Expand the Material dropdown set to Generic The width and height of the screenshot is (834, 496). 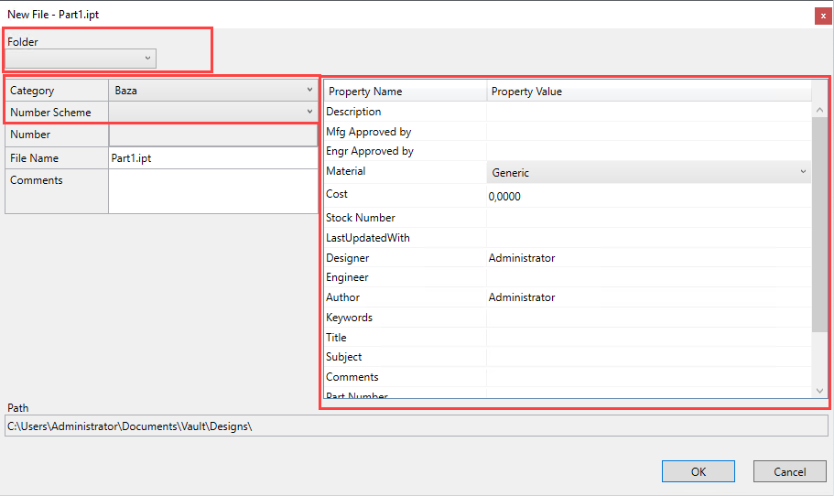click(x=648, y=172)
